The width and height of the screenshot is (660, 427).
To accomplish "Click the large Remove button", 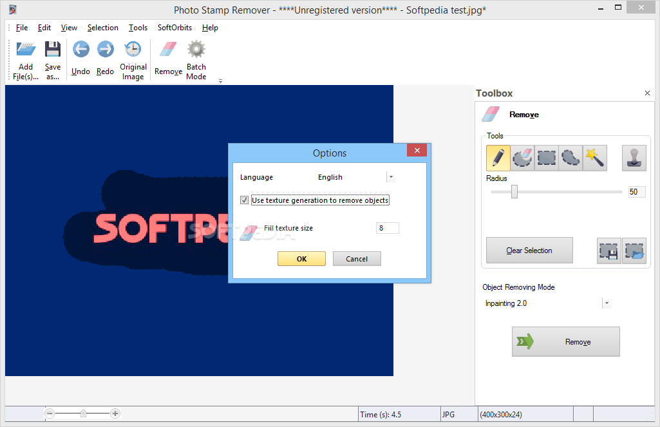I will point(566,341).
